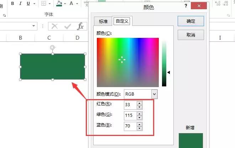The height and width of the screenshot is (148, 235).
Task: Toggle Italic formatting in ribbon
Action: click(20, 4)
